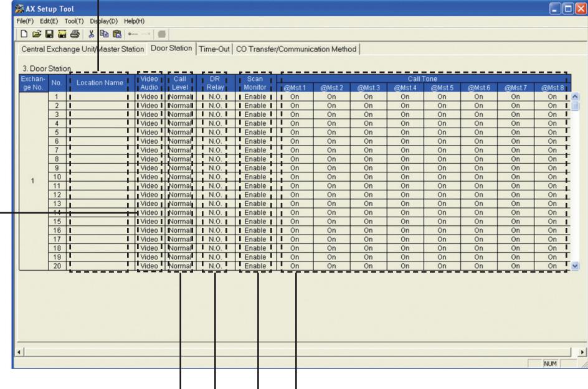Screen dimensions: 588x389
Task: Toggle @Mst.8 call tone for station 20
Action: pos(552,266)
